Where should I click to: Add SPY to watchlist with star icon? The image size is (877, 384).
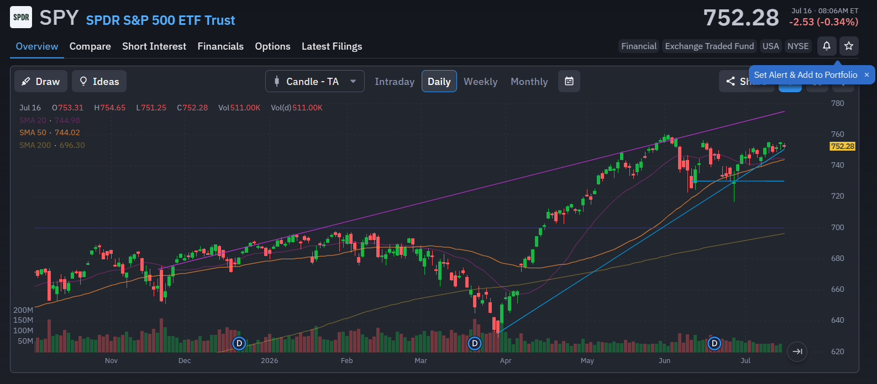849,46
